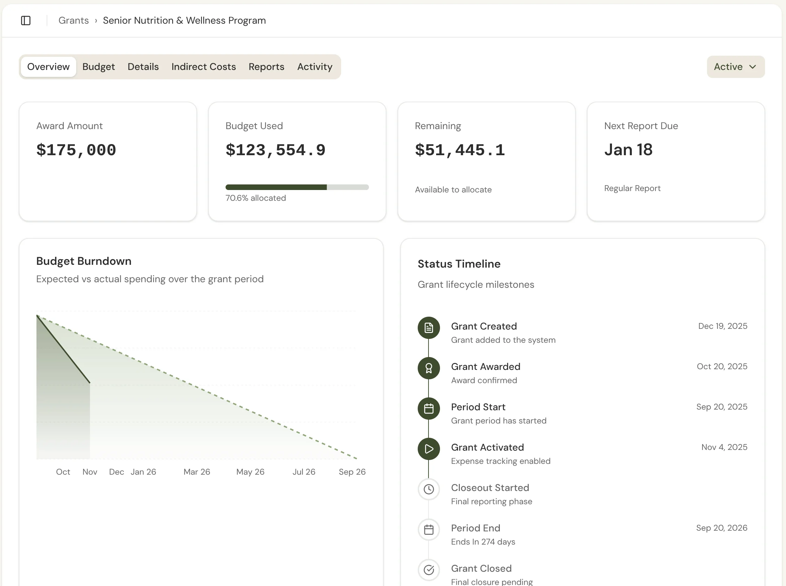Select the Reports tab

266,67
